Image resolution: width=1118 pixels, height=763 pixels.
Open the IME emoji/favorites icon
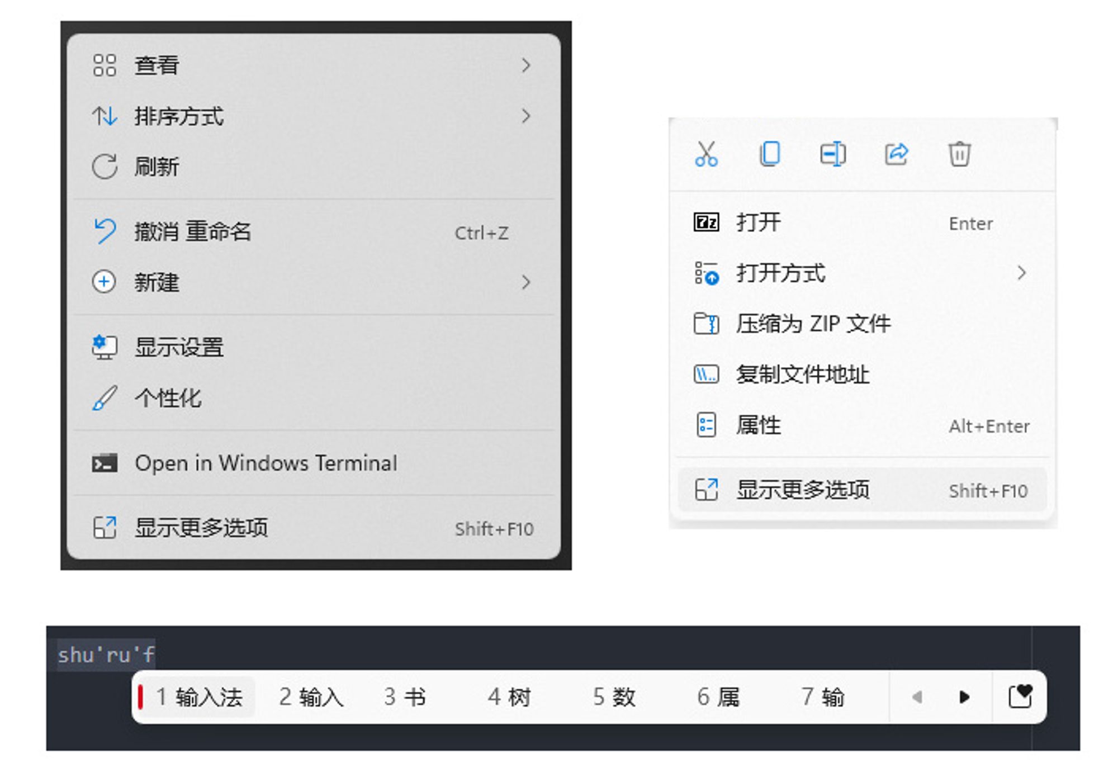[1020, 696]
